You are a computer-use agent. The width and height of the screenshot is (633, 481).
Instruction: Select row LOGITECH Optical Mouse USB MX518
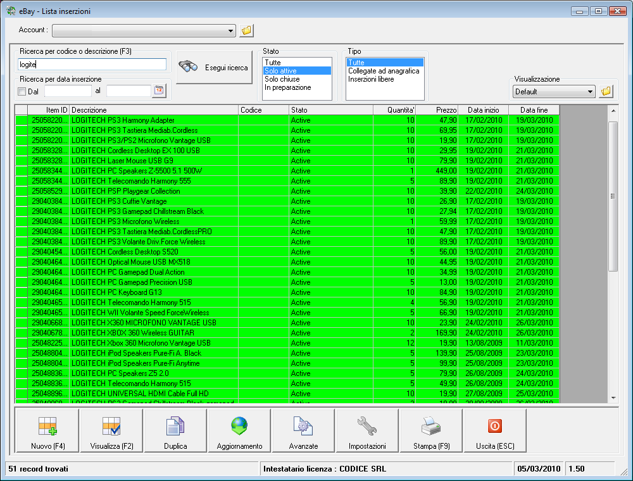point(287,262)
